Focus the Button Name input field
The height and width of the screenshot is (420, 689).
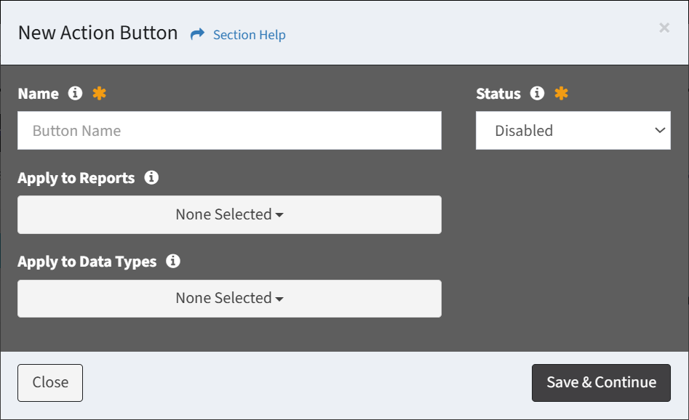click(229, 130)
